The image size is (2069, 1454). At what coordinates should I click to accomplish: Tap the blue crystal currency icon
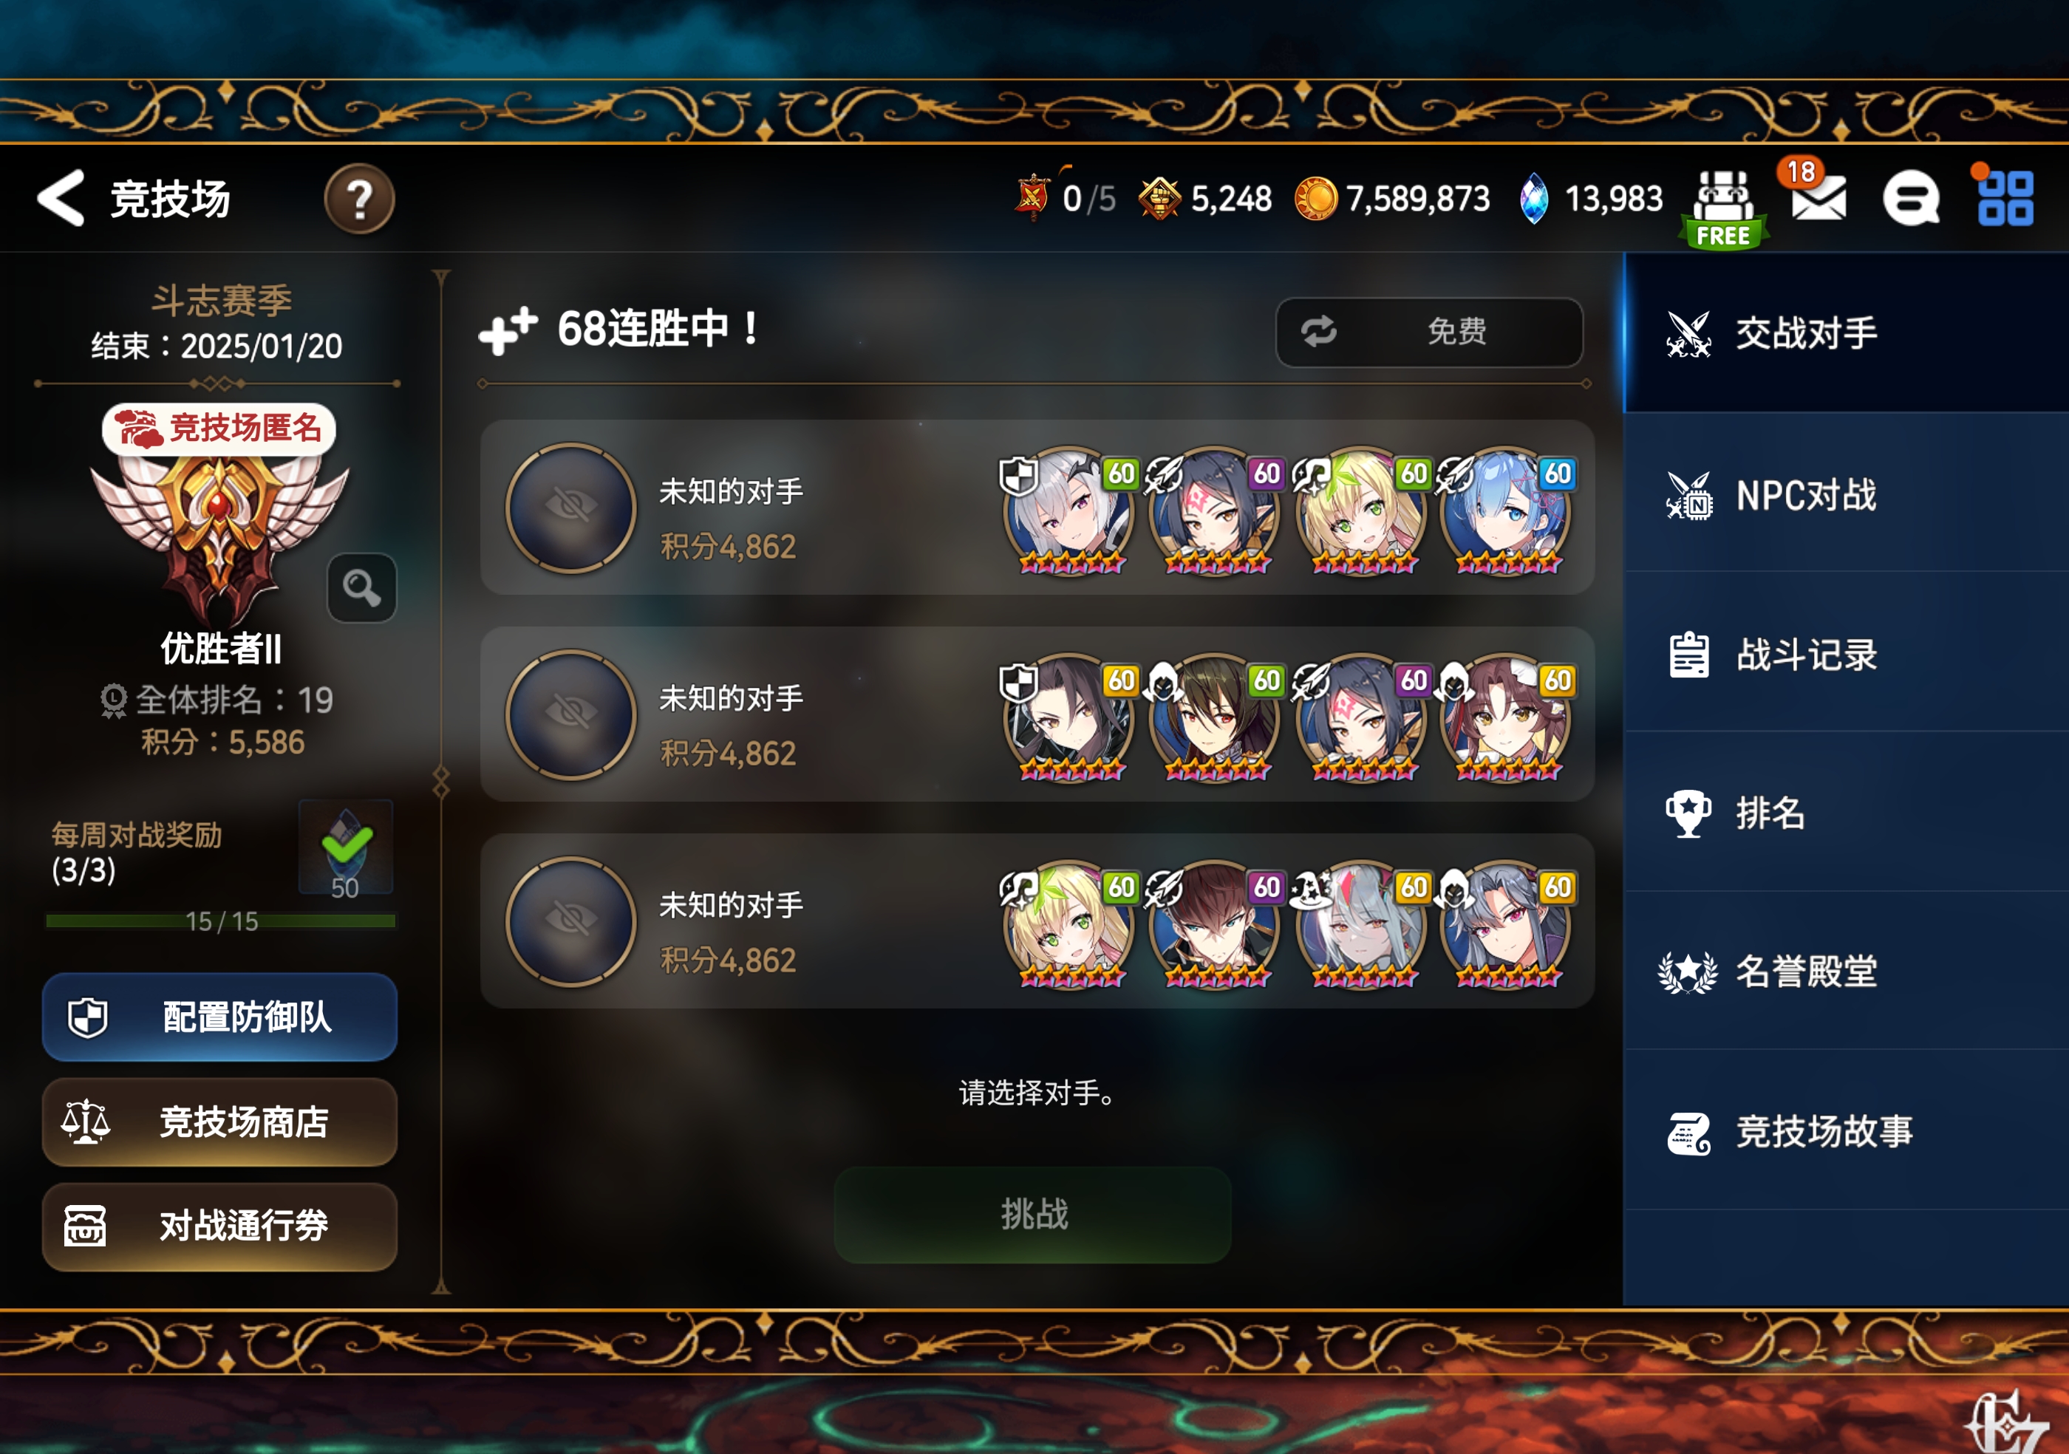point(1533,198)
